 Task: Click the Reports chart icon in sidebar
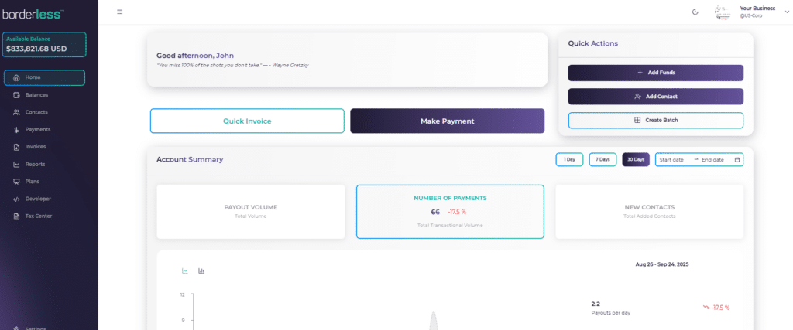click(17, 165)
